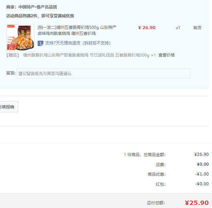This screenshot has width=212, height=208.
Task: Click the 商品优惠 discount value -¥1.00
Action: (x=202, y=174)
